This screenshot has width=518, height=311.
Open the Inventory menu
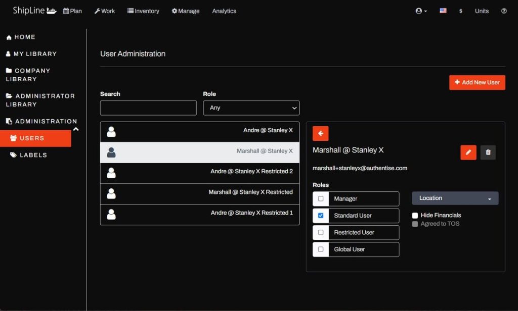click(x=143, y=11)
